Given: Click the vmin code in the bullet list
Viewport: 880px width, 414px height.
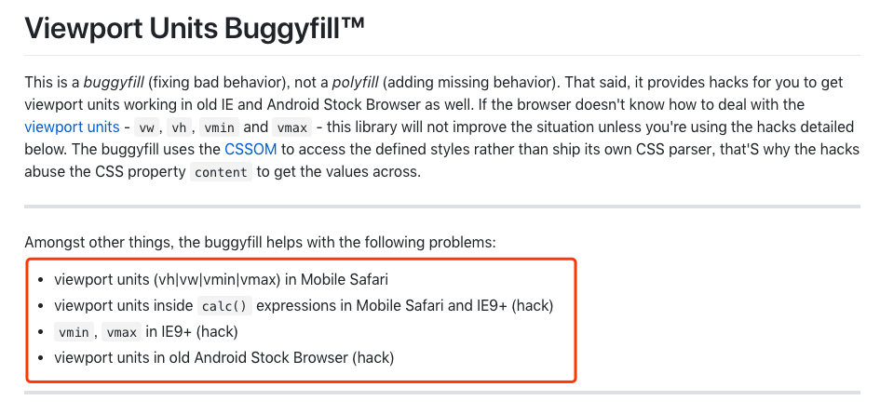Looking at the screenshot, I should [x=74, y=333].
